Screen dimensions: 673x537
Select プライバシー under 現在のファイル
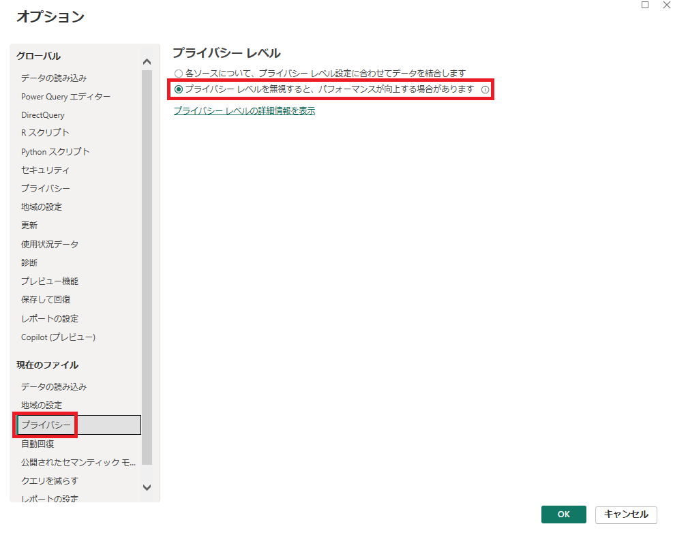[x=78, y=425]
